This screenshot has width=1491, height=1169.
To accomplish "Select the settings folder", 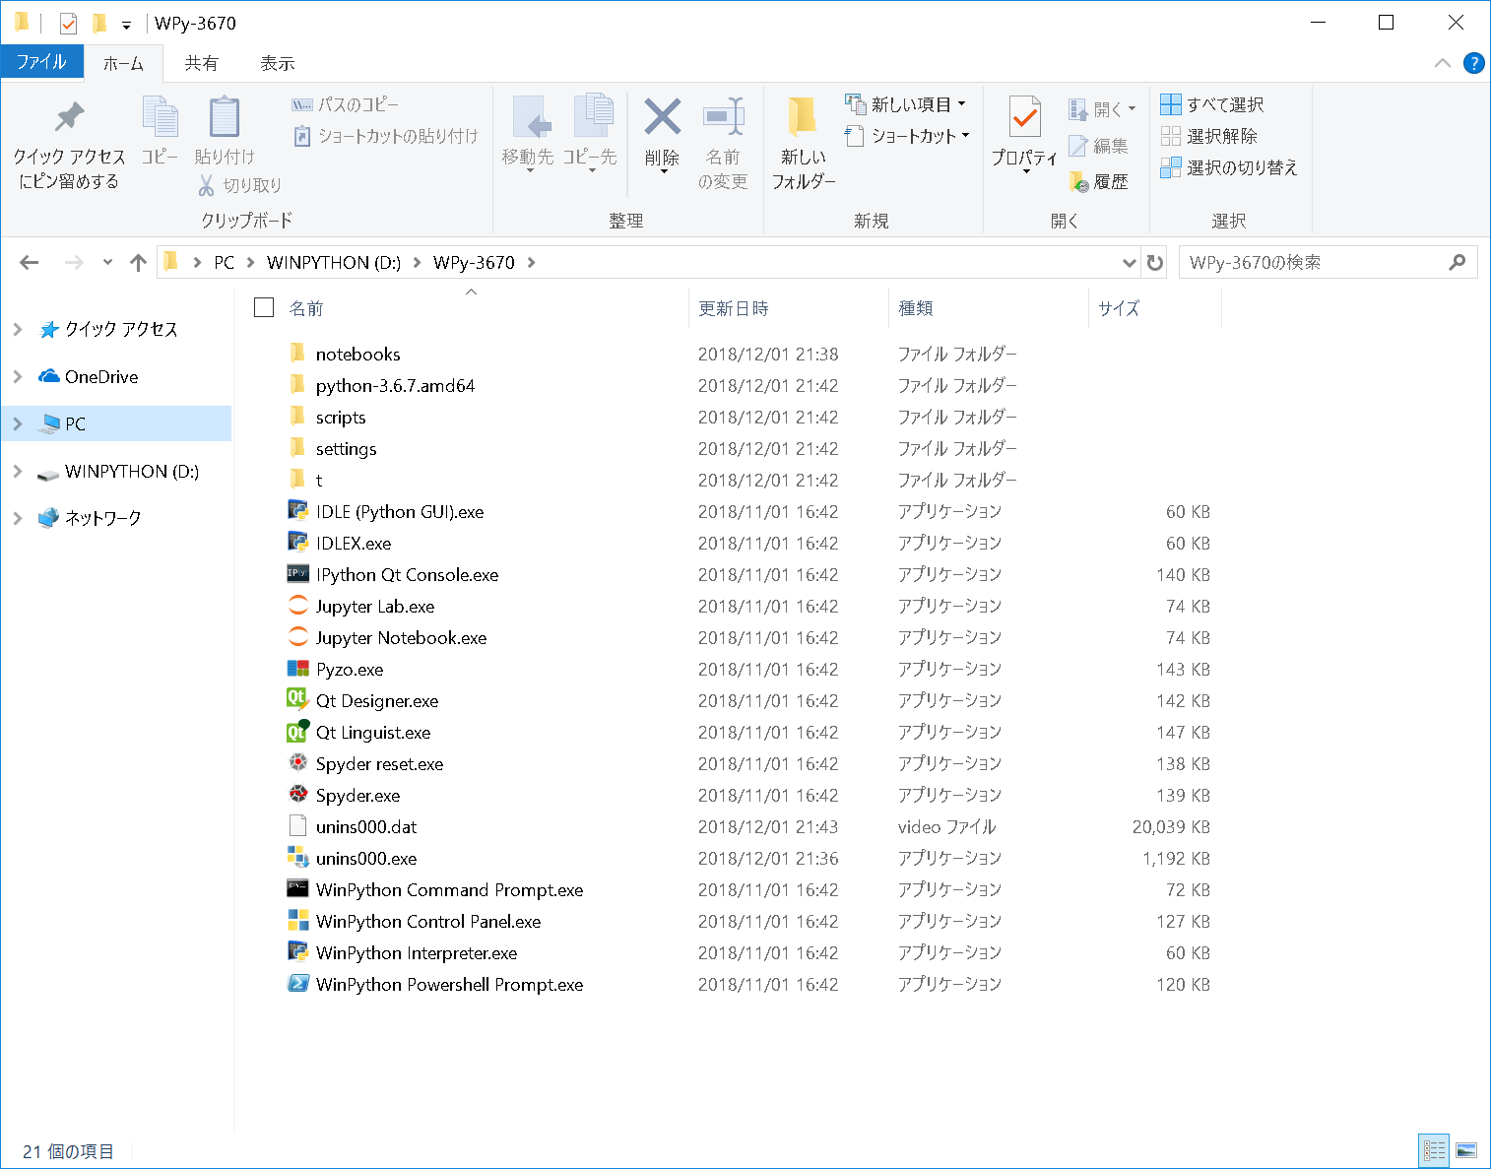I will coord(346,448).
